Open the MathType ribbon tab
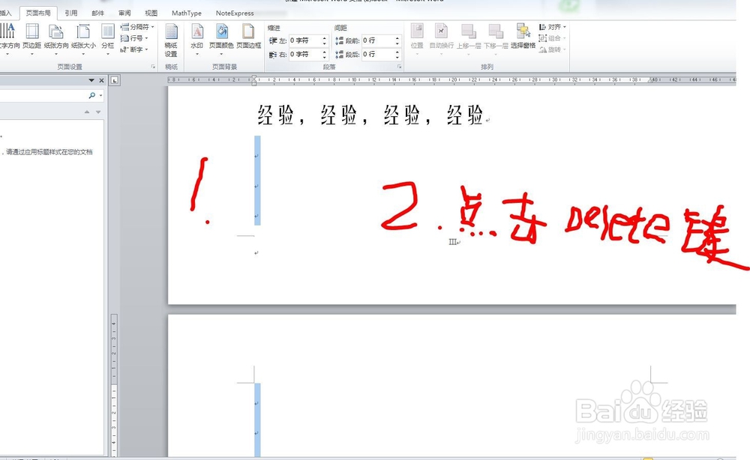Image resolution: width=750 pixels, height=460 pixels. [x=186, y=12]
